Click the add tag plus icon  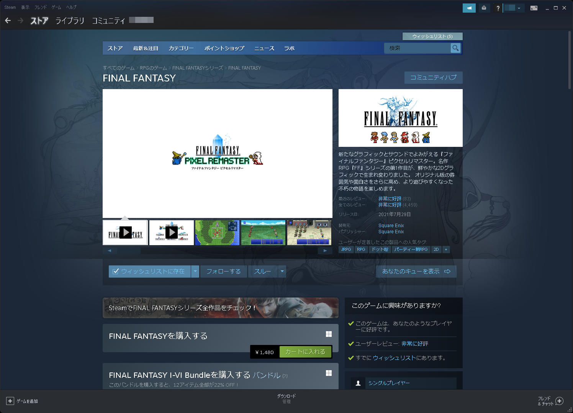[x=446, y=249]
